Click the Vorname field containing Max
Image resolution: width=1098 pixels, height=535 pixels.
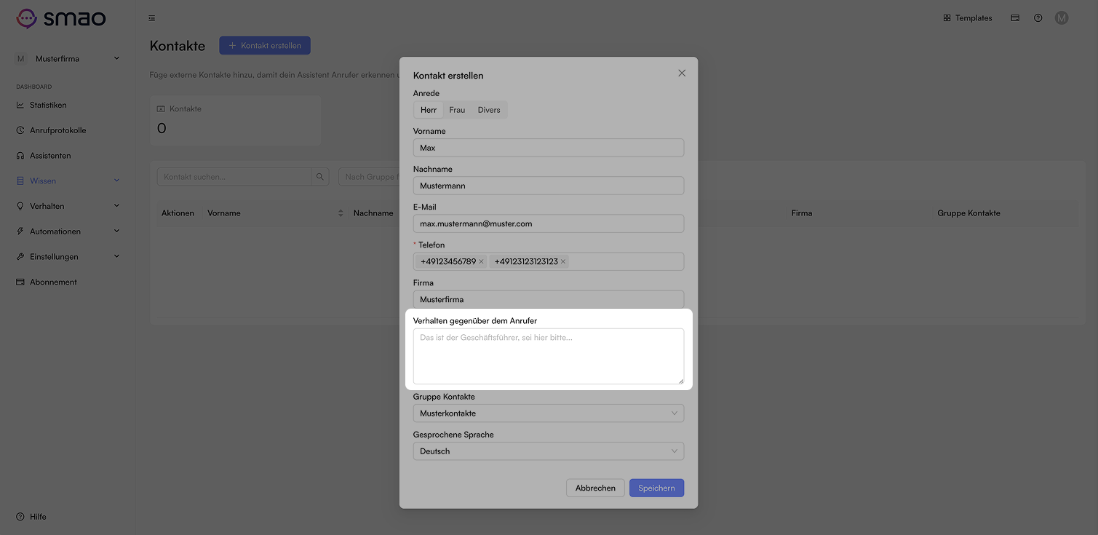tap(549, 148)
